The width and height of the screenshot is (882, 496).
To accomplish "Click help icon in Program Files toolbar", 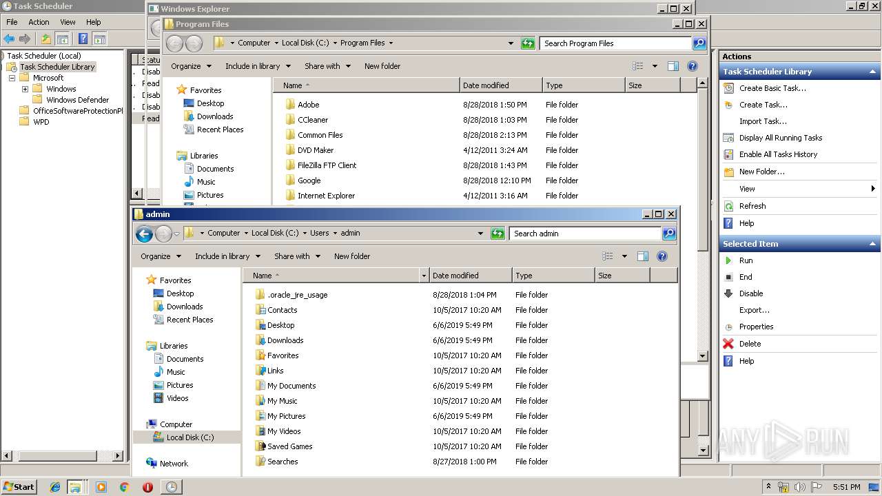I will pos(693,66).
